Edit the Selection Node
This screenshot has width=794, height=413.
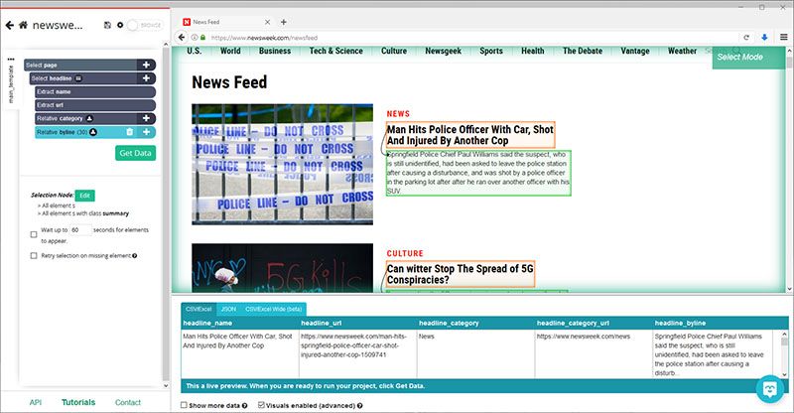click(x=84, y=196)
